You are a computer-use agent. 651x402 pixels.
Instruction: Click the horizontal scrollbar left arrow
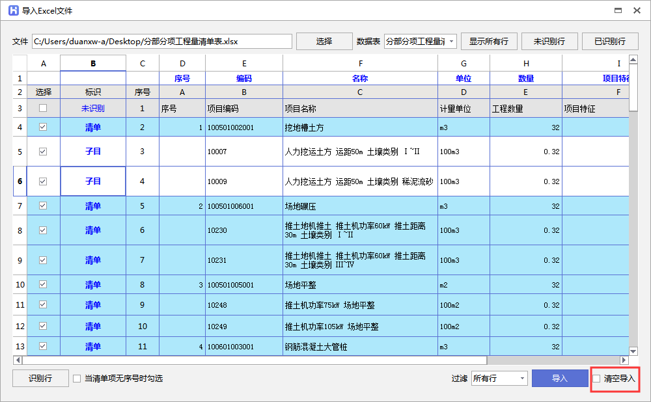coord(18,360)
